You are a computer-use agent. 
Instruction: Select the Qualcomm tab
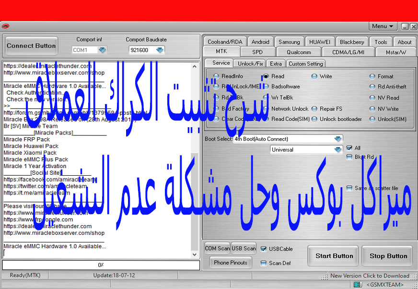click(x=299, y=52)
